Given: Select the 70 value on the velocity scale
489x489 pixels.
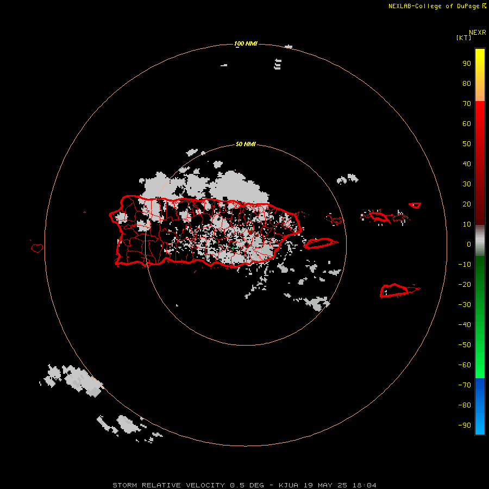Looking at the screenshot, I should 467,104.
